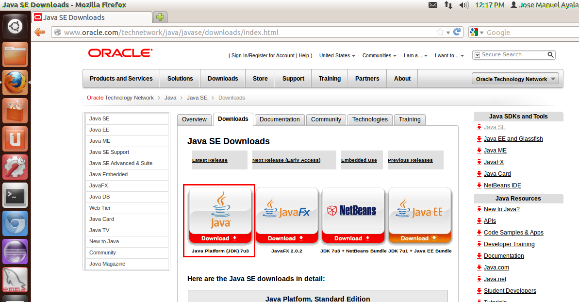
Task: Expand the Oracle Technology Network dropdown
Action: [x=515, y=79]
